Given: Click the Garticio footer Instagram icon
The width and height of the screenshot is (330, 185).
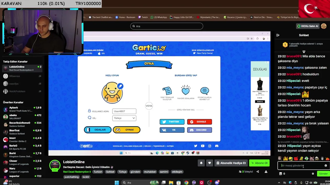Looking at the screenshot, I should tap(210, 146).
